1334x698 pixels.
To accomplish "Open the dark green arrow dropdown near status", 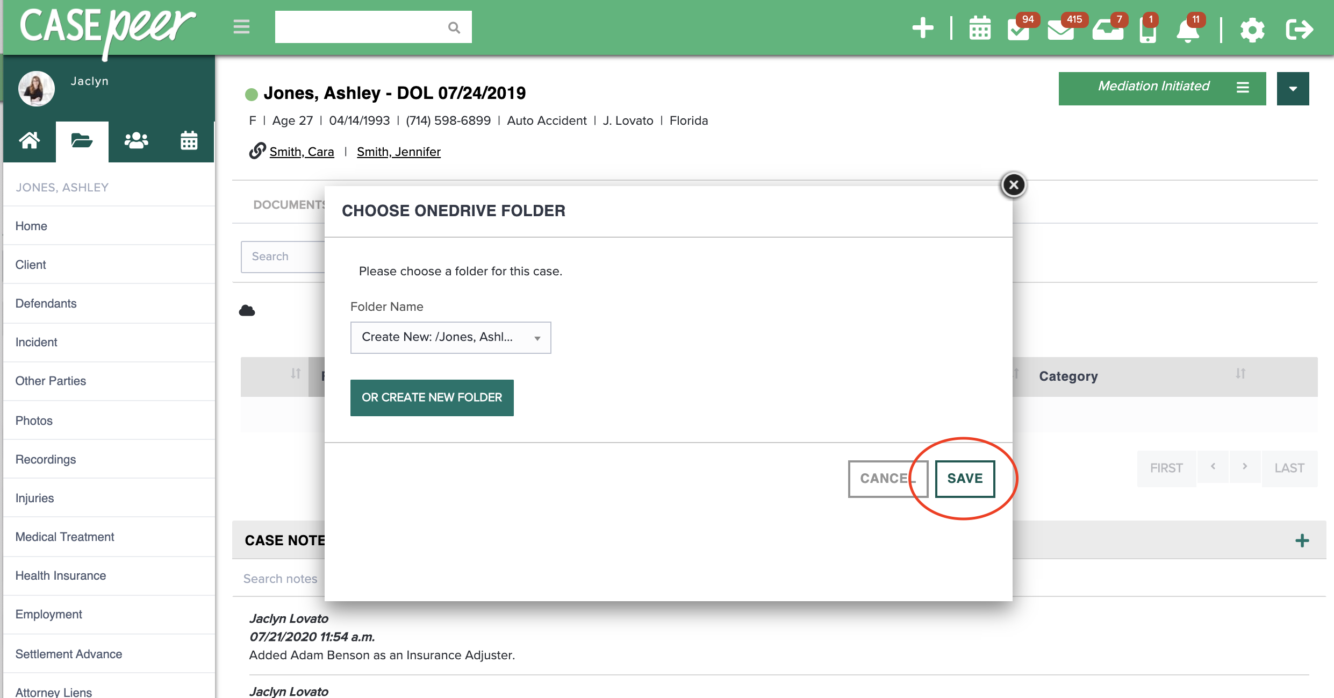I will point(1293,88).
